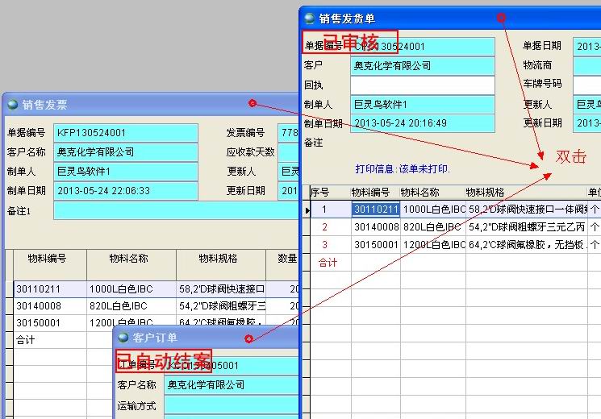
Task: Click the 运输方式 field in 客户订单
Action: click(232, 405)
